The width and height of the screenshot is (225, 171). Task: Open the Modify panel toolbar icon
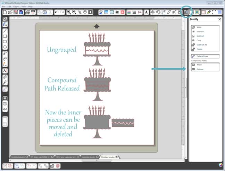pos(186,12)
